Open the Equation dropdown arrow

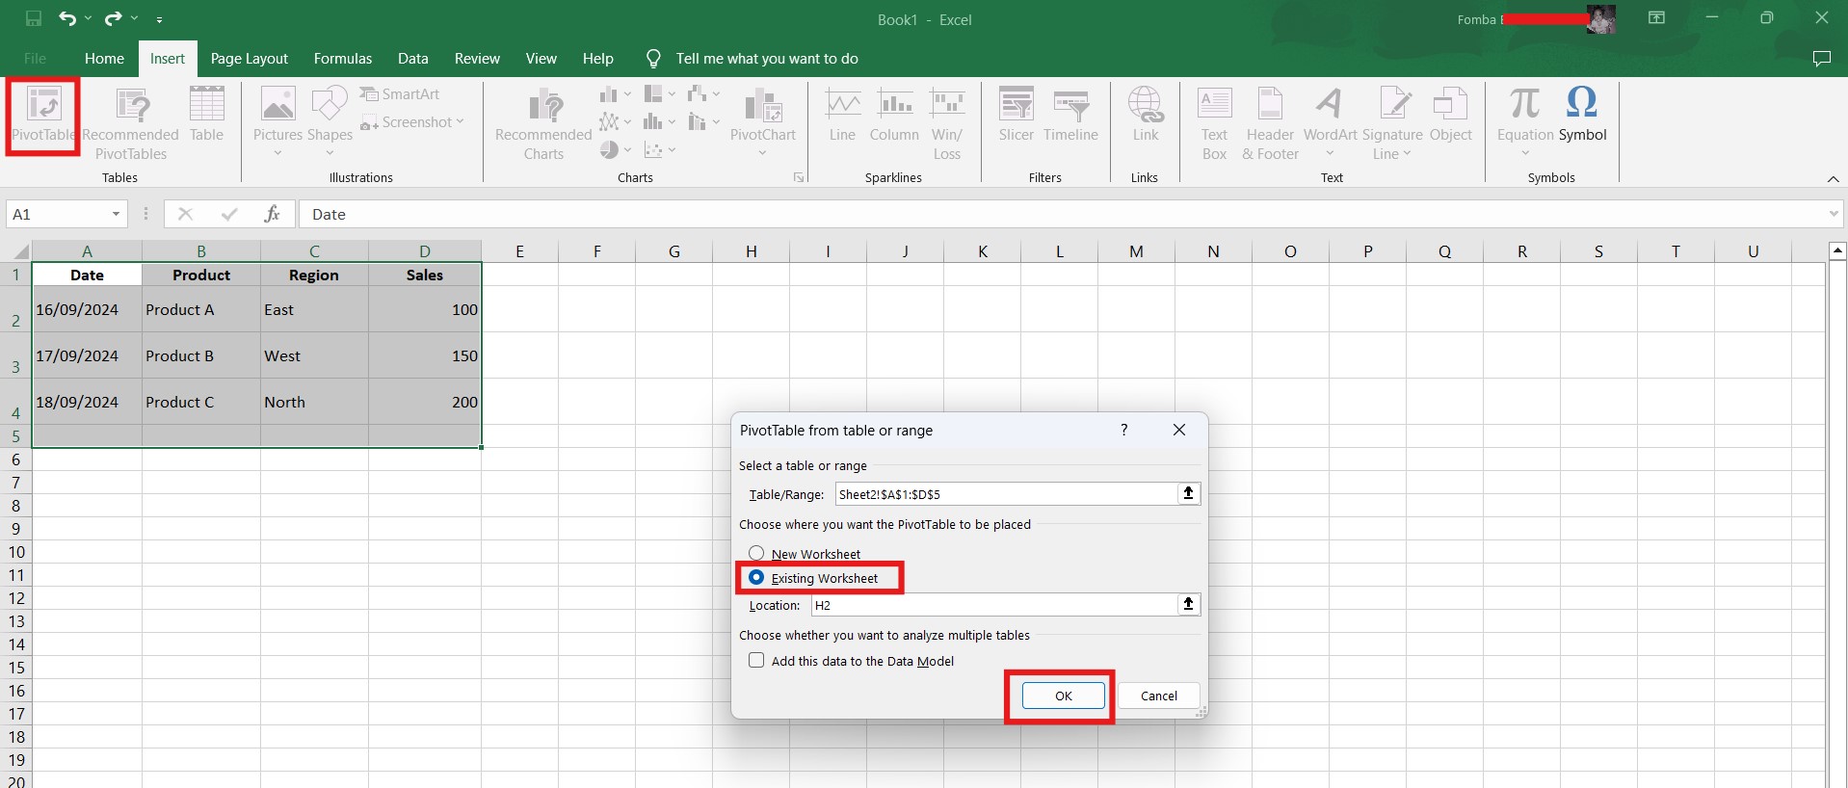[x=1525, y=153]
